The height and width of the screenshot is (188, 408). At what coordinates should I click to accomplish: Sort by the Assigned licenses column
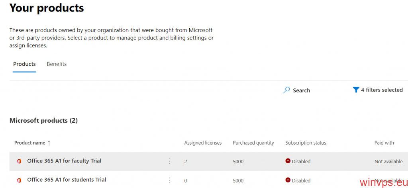point(203,143)
